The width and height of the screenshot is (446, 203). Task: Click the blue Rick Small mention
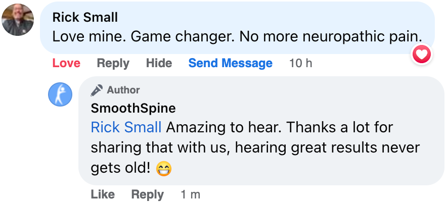[126, 127]
